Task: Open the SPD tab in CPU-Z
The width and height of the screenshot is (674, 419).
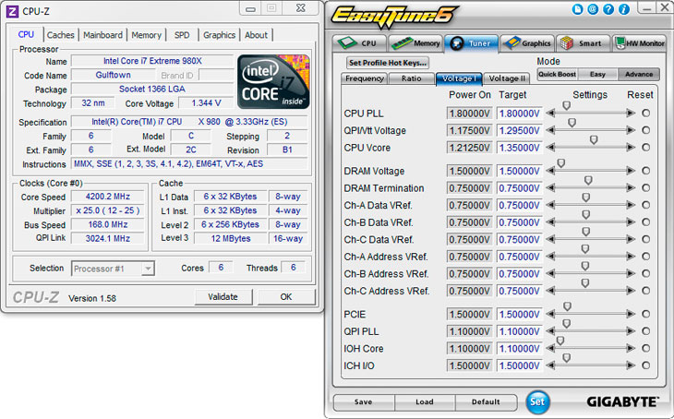Action: point(182,35)
